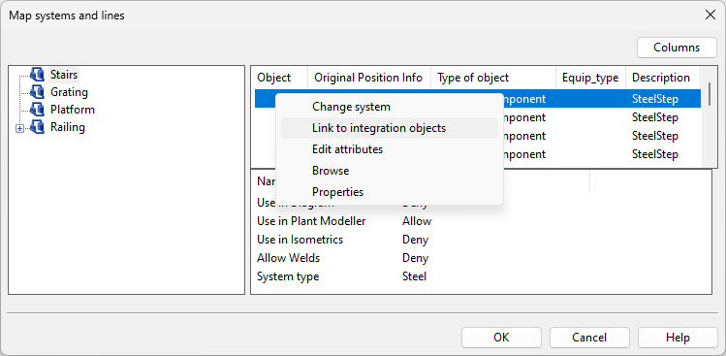Screen dimensions: 726x356
Task: Open the Columns button
Action: pos(677,48)
